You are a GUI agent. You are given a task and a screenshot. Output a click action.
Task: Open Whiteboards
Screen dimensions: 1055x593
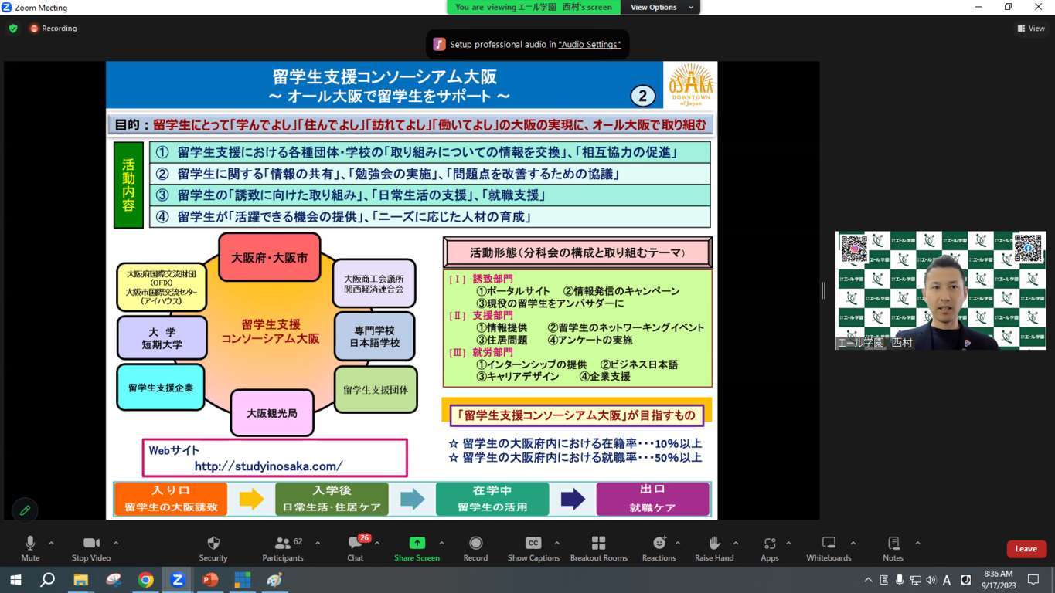click(828, 544)
